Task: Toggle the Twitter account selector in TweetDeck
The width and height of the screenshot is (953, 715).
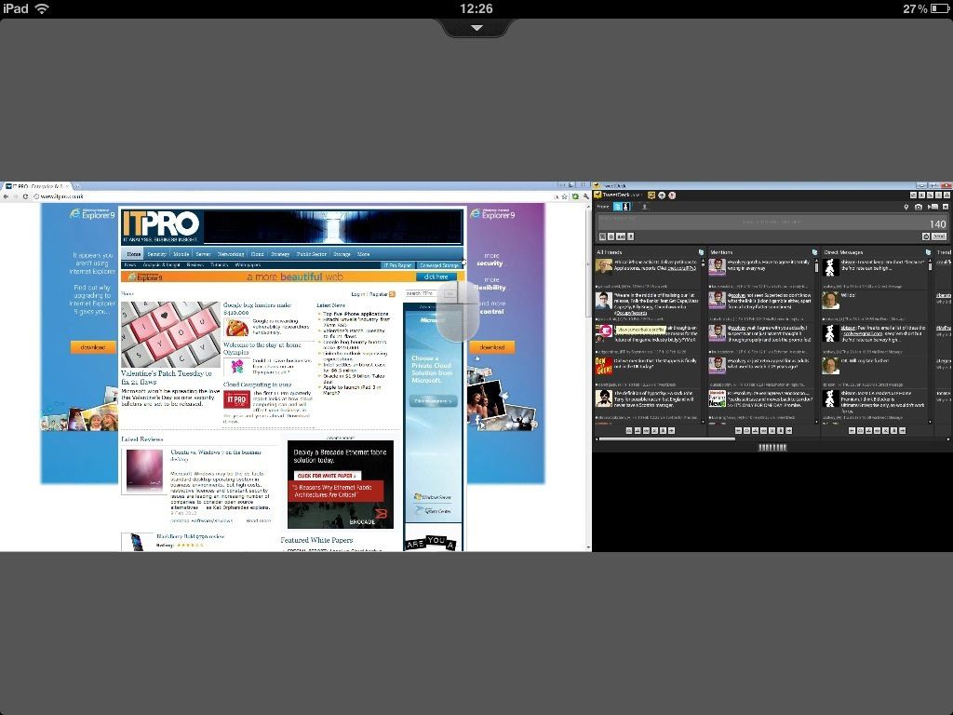Action: coord(622,207)
